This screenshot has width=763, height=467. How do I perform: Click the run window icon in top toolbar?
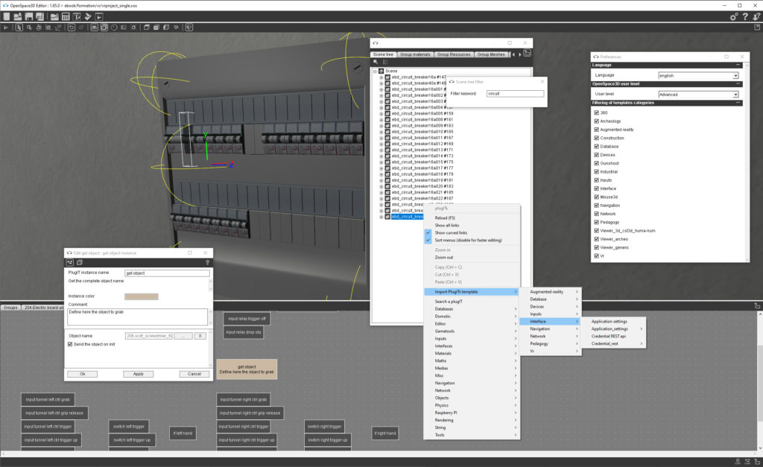[x=99, y=16]
